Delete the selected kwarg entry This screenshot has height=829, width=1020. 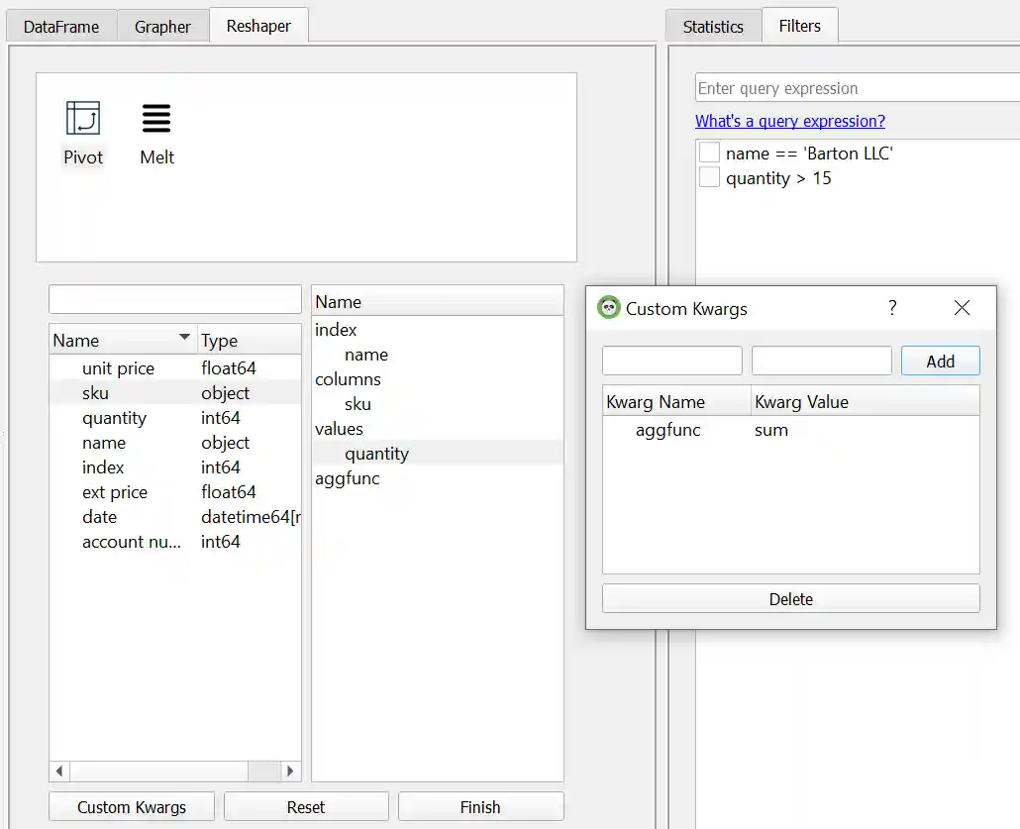pyautogui.click(x=790, y=598)
